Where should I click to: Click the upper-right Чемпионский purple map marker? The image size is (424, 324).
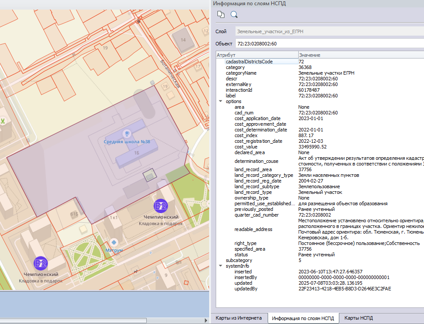pos(161,206)
